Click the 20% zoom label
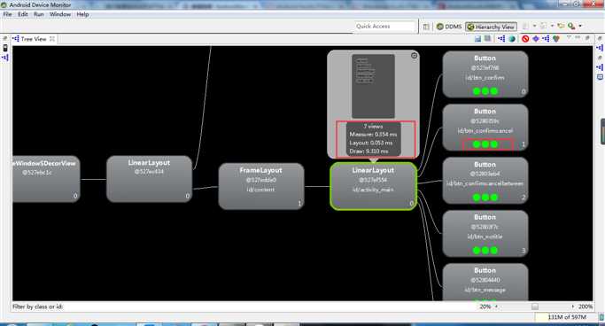The height and width of the screenshot is (326, 605). tap(485, 307)
